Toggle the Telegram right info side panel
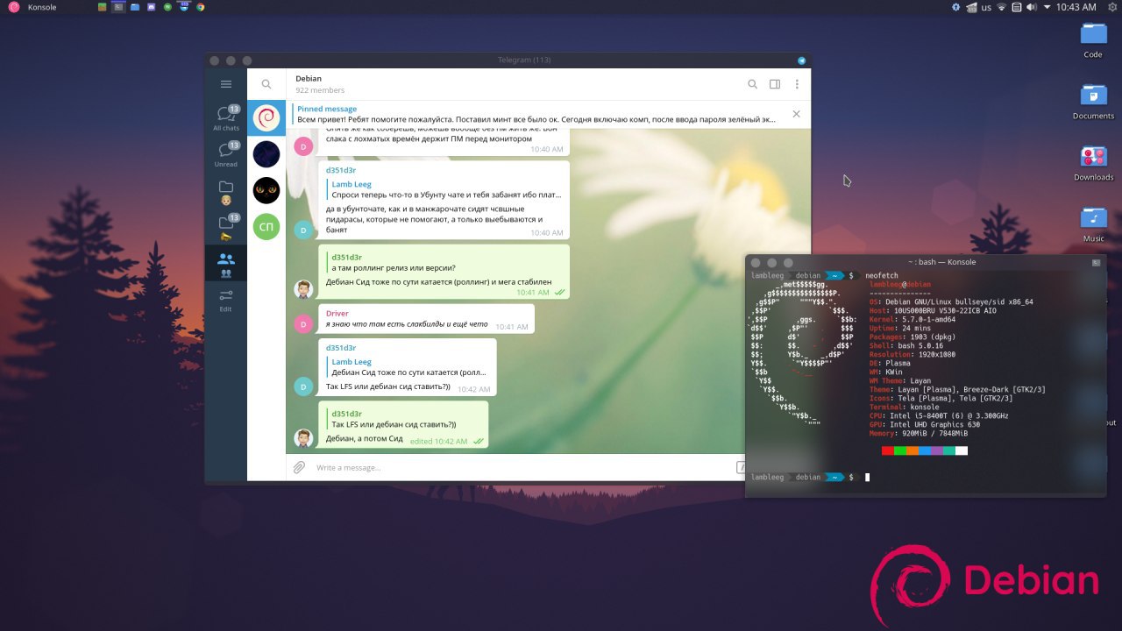The height and width of the screenshot is (631, 1122). tap(775, 84)
